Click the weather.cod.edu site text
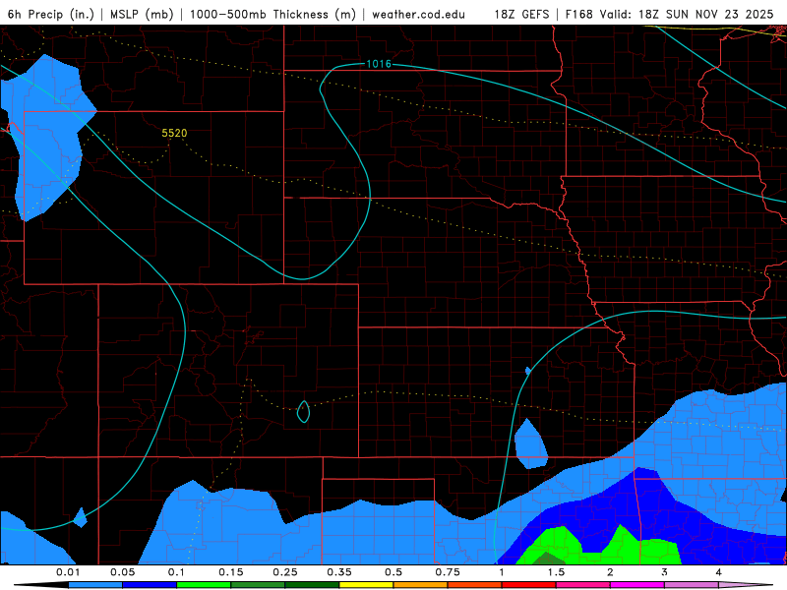This screenshot has height=590, width=787. click(418, 14)
